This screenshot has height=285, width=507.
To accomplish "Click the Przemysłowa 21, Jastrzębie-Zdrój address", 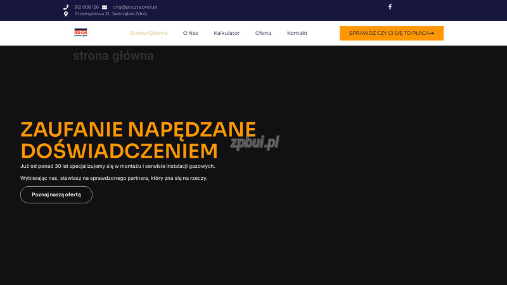I will tap(110, 13).
